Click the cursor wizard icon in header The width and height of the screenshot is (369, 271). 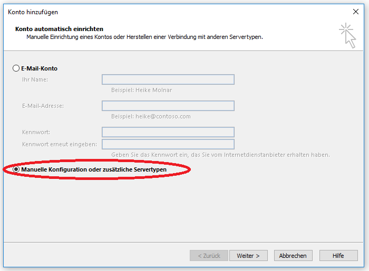(347, 35)
